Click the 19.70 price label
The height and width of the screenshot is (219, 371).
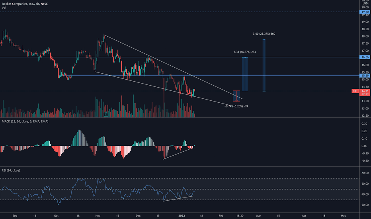coord(365,12)
